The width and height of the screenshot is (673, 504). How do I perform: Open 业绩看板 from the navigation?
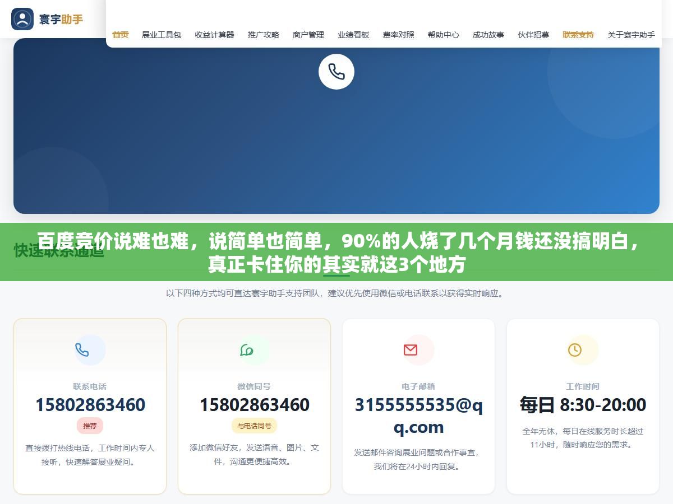(x=353, y=35)
